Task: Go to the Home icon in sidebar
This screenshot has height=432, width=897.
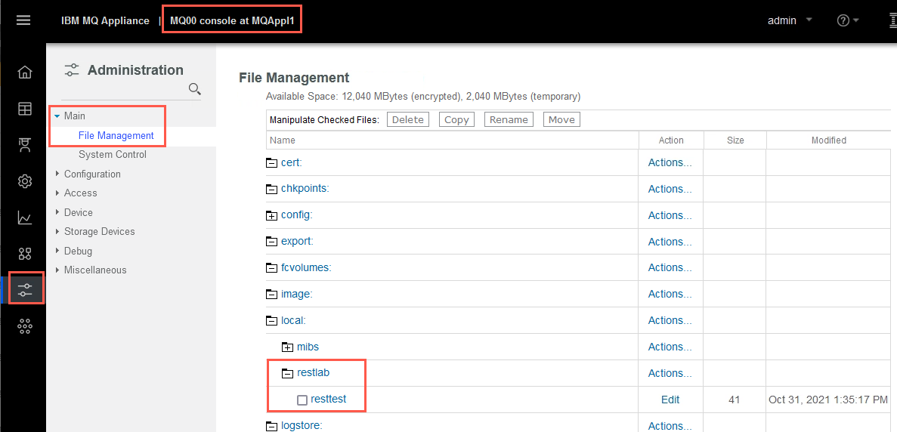Action: [x=25, y=73]
